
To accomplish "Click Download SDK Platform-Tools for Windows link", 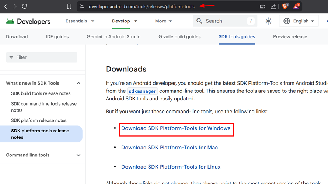I will 176,128.
